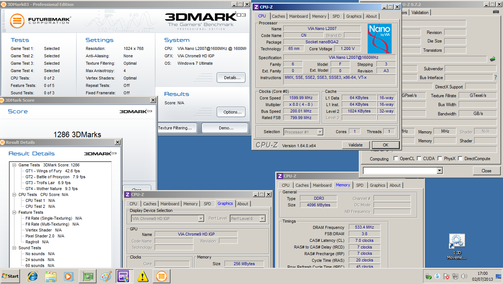This screenshot has height=284, width=503.
Task: Click the yellow warning sign taskbar icon
Action: [143, 276]
